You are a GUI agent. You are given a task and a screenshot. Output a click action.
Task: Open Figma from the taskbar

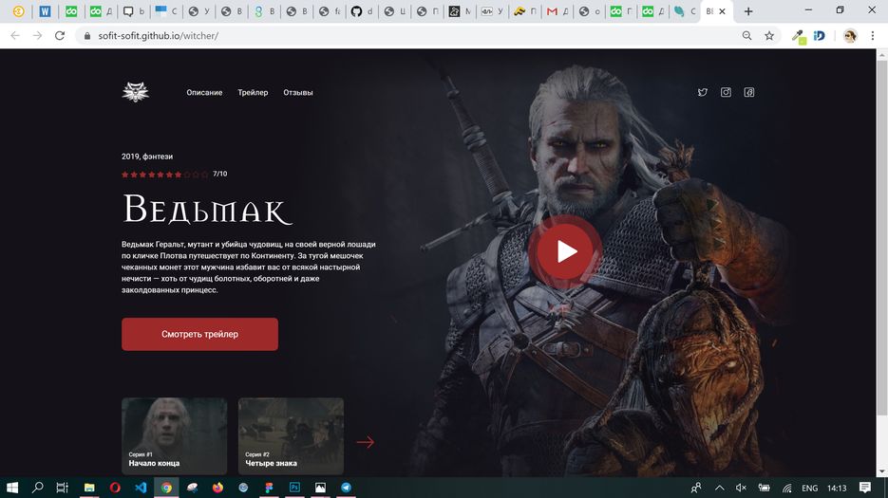tap(269, 488)
